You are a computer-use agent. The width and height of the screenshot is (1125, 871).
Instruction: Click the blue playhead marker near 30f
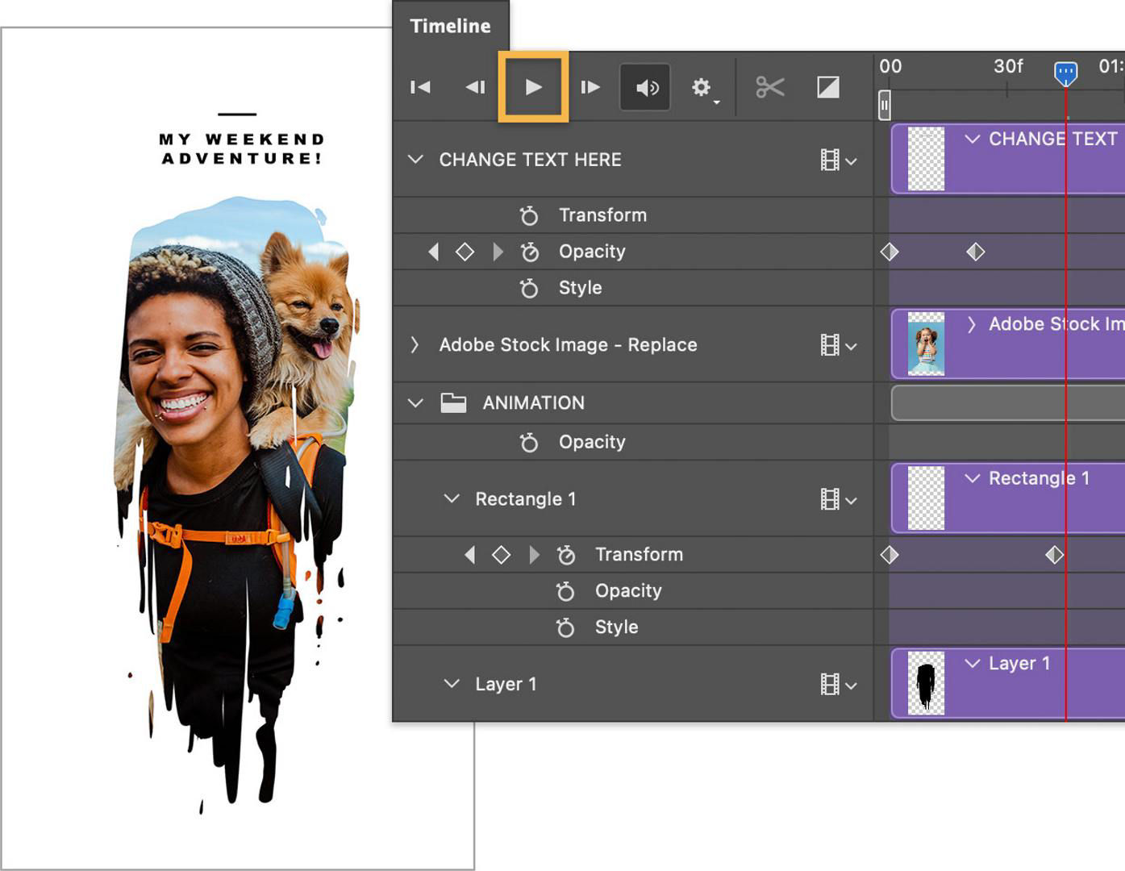[x=1066, y=73]
